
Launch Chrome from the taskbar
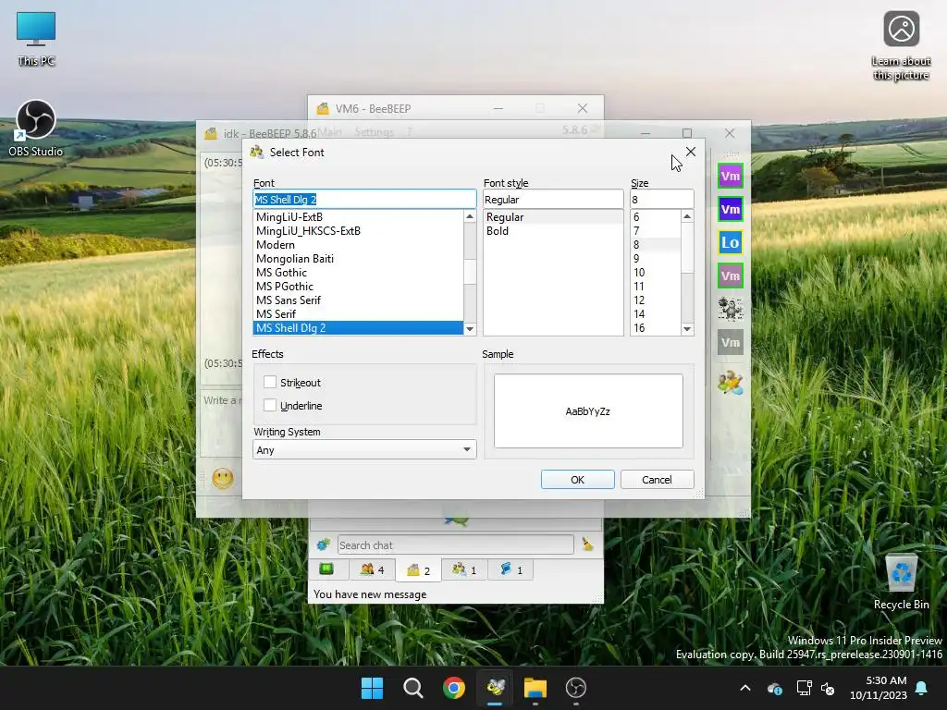pyautogui.click(x=453, y=688)
